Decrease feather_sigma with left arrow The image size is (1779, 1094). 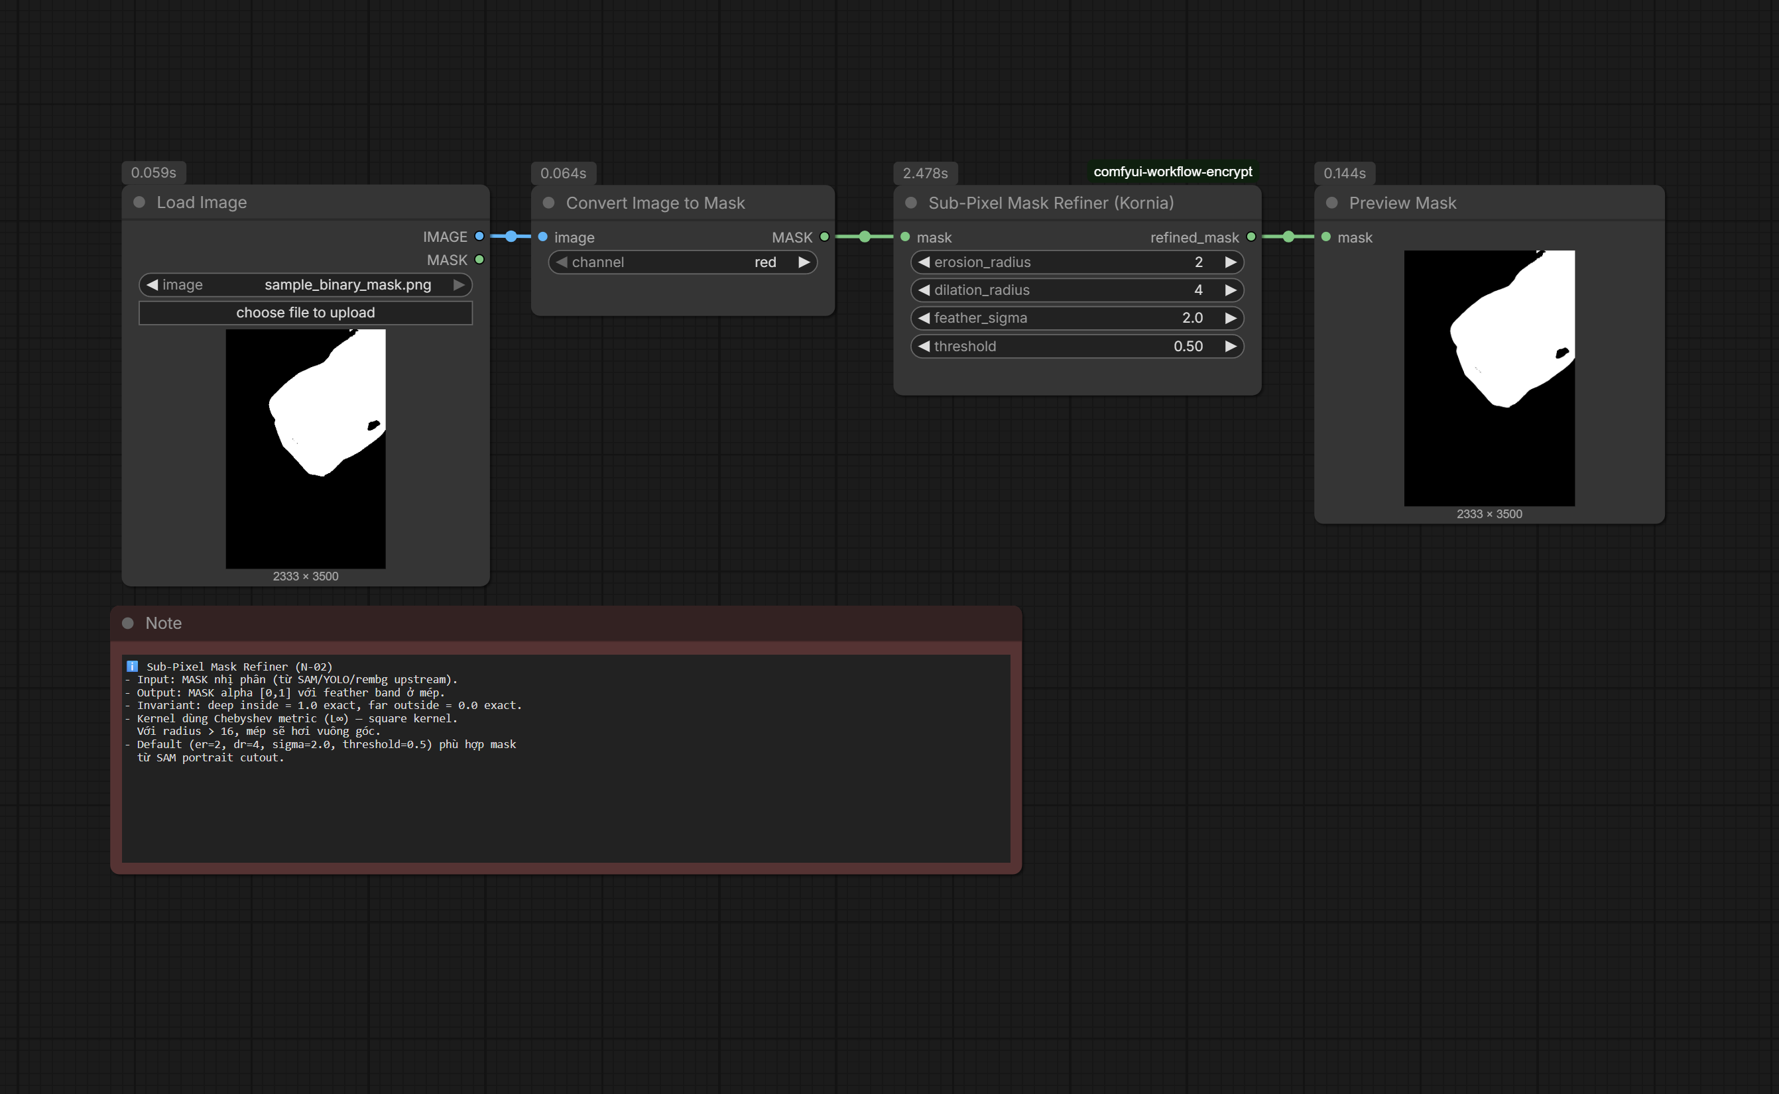point(923,318)
